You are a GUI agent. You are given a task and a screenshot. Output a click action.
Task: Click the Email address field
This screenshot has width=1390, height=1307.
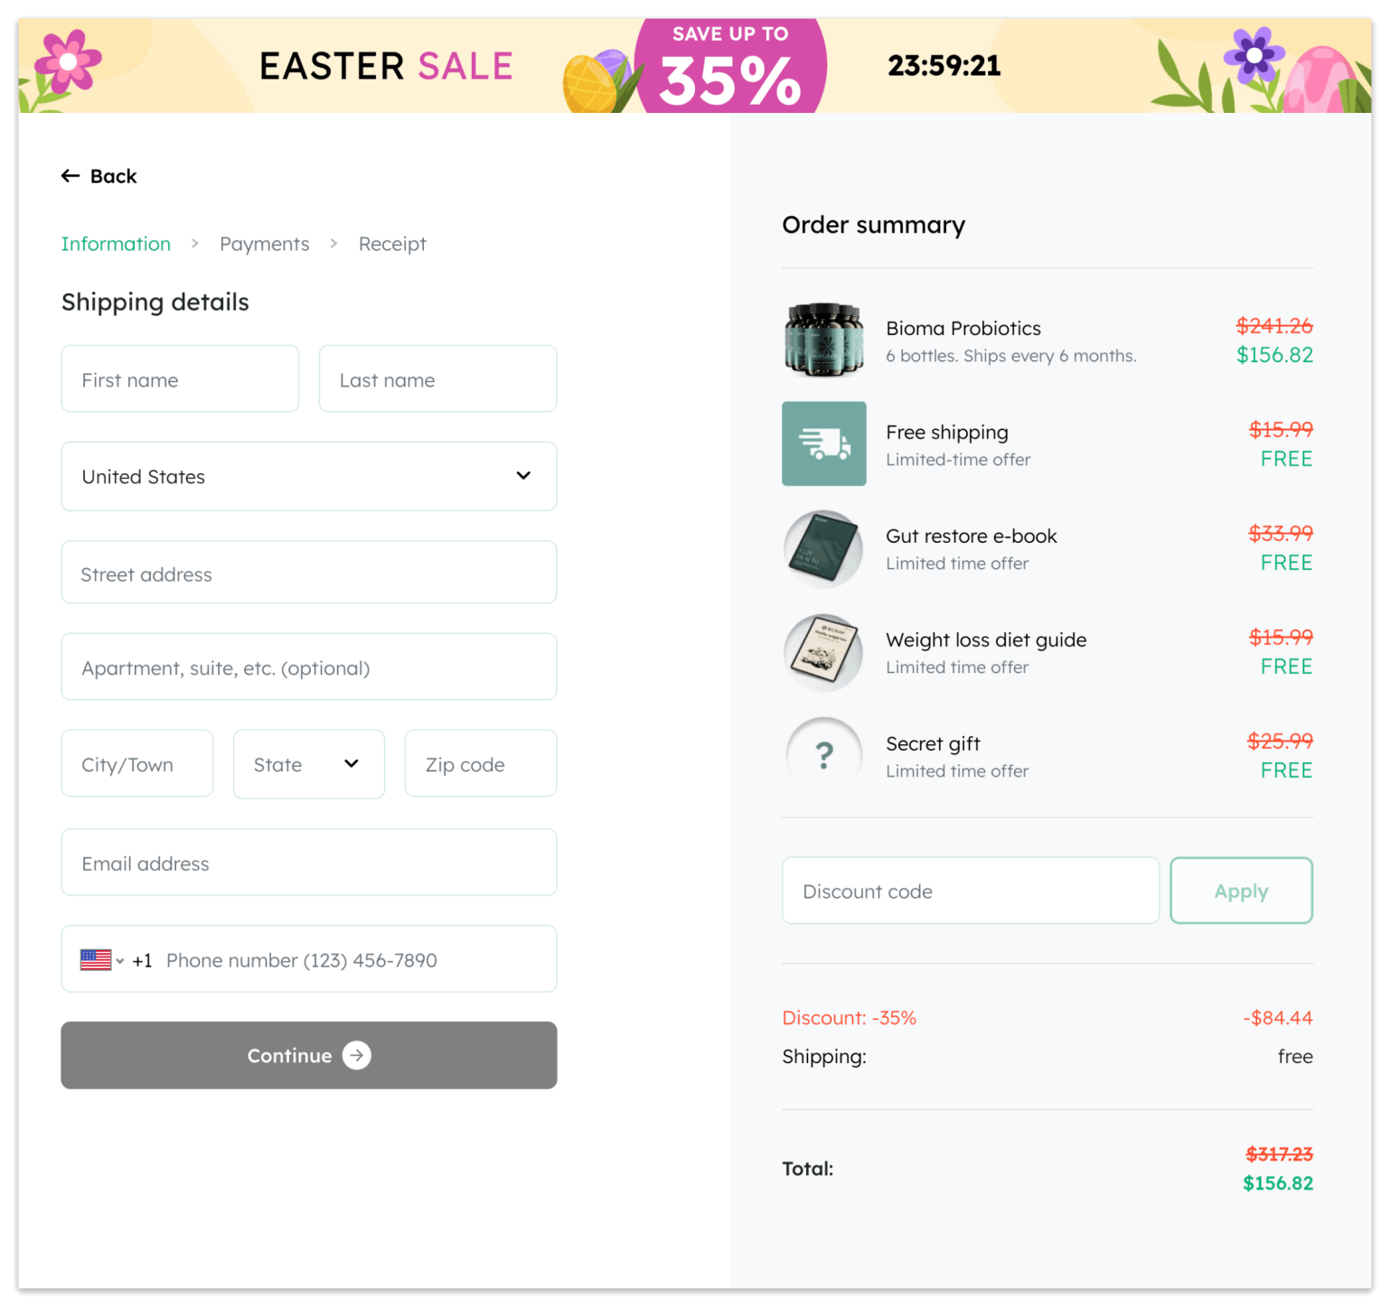point(308,863)
